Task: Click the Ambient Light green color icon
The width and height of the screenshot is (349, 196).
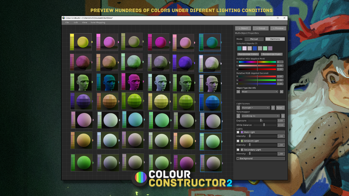Action: click(x=242, y=141)
